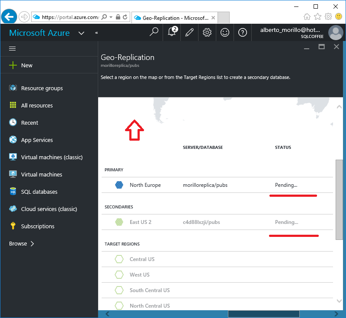Open the browser favorites star icon
Image resolution: width=346 pixels, height=318 pixels.
(317, 16)
